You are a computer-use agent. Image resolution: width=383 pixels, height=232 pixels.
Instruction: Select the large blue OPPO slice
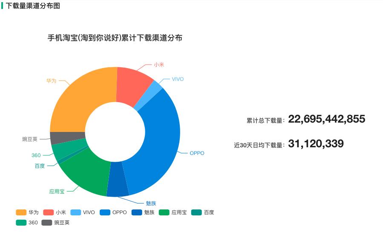pyautogui.click(x=159, y=141)
